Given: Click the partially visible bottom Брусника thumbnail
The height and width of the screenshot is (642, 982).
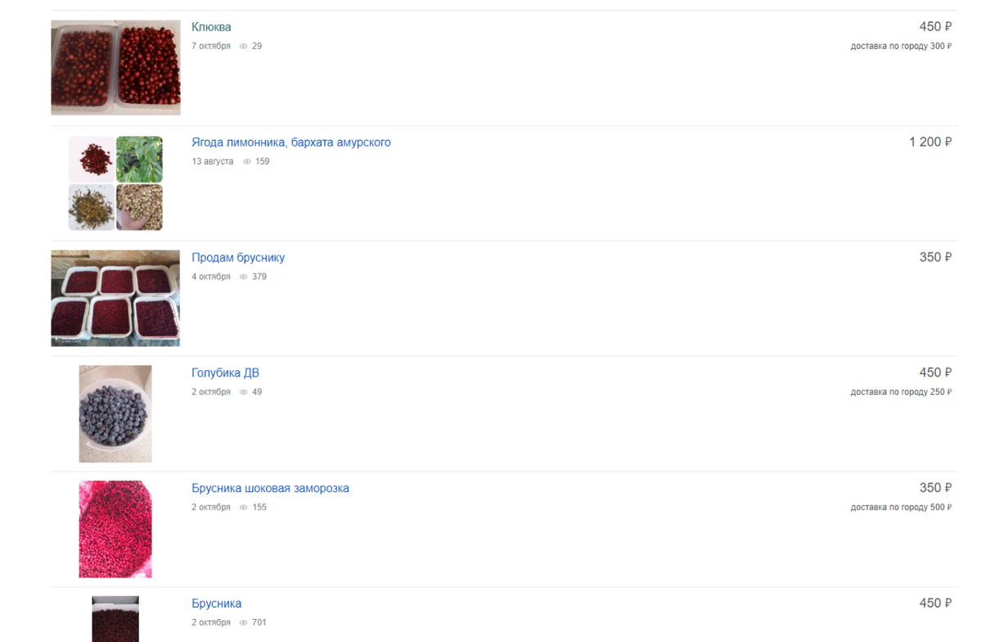Looking at the screenshot, I should pyautogui.click(x=115, y=619).
